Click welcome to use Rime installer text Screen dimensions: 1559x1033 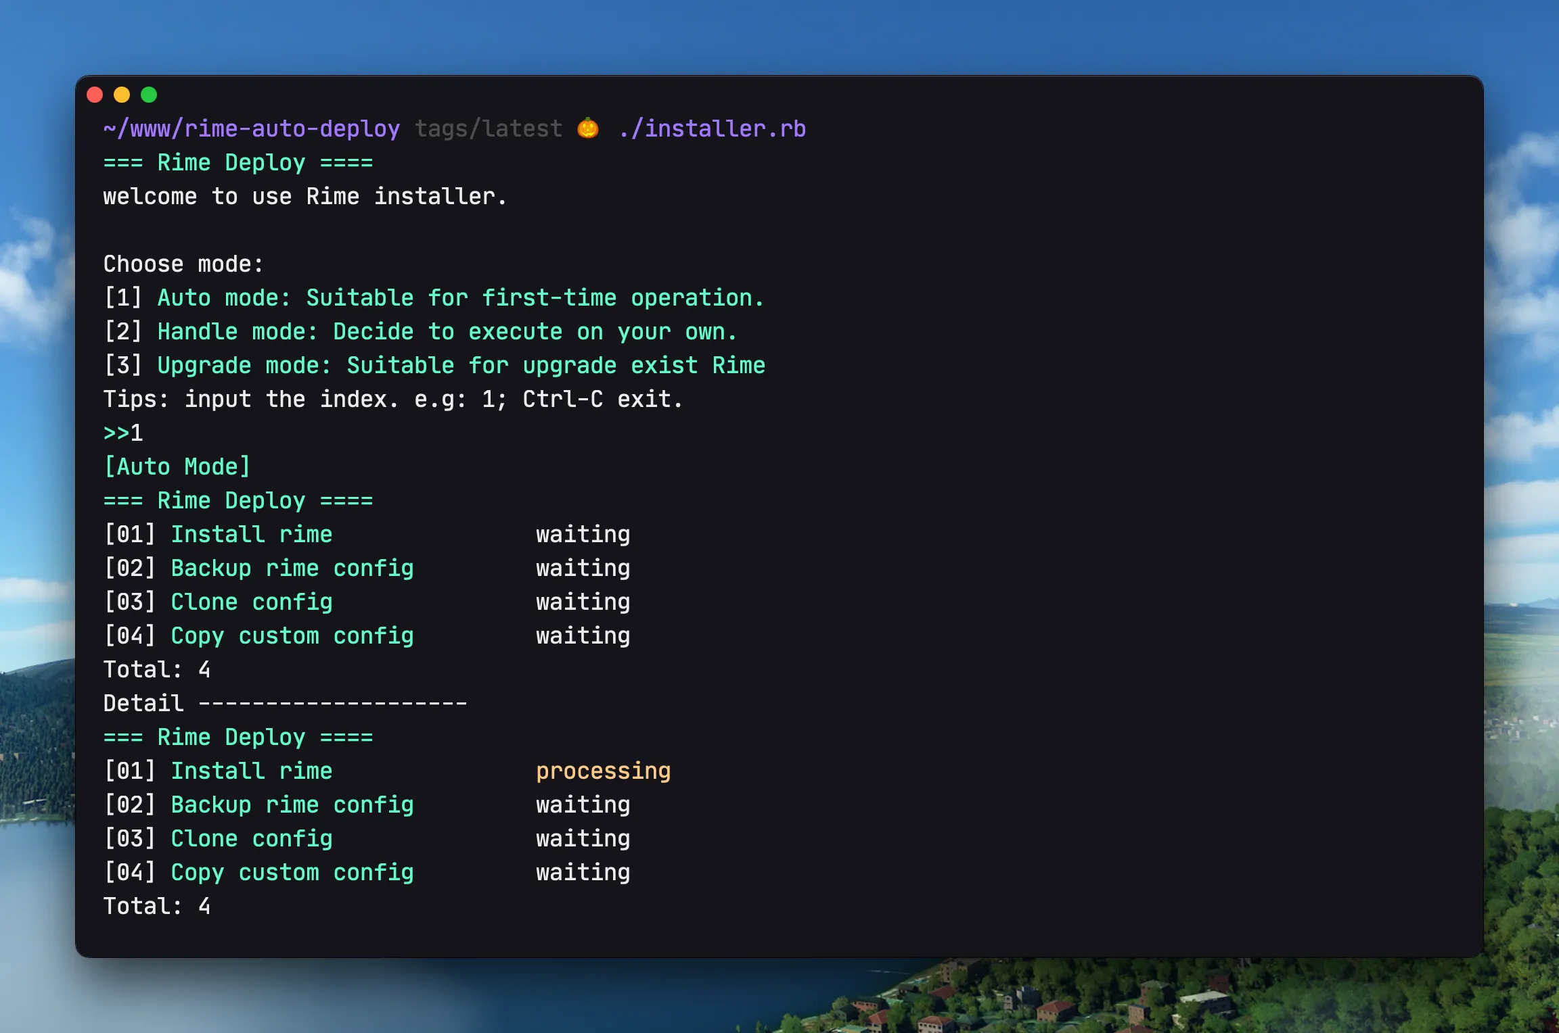pos(304,196)
